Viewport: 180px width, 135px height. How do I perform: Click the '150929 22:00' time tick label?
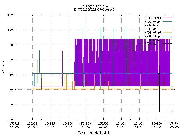[32, 125]
